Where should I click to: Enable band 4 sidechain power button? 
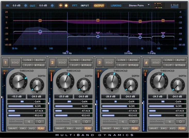[x=180, y=121]
